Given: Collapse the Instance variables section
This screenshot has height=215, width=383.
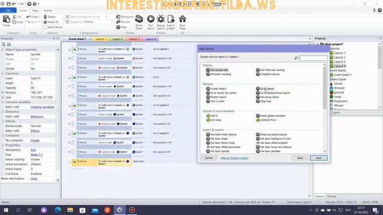Looking at the screenshot, I should (x=2, y=102).
